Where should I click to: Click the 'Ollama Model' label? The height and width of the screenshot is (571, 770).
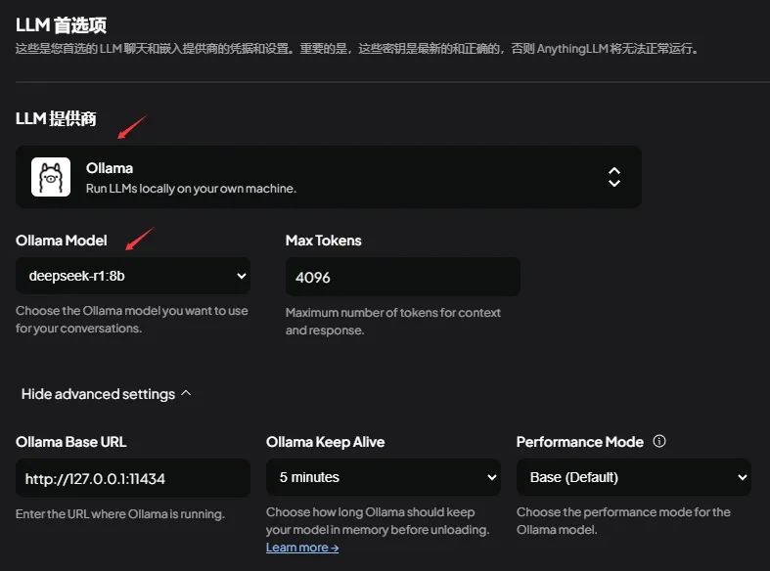click(x=62, y=241)
